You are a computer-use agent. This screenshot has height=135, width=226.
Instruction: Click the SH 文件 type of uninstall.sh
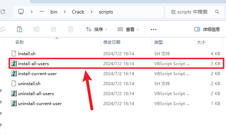tap(162, 84)
